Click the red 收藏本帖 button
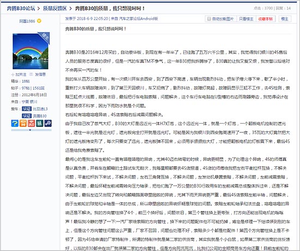Image resolution: width=300 pixels, height=251 pixels. click(x=266, y=19)
